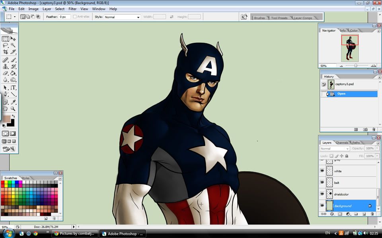Open Adobe Photoshop taskbar button
382x238 pixels.
tap(123, 234)
